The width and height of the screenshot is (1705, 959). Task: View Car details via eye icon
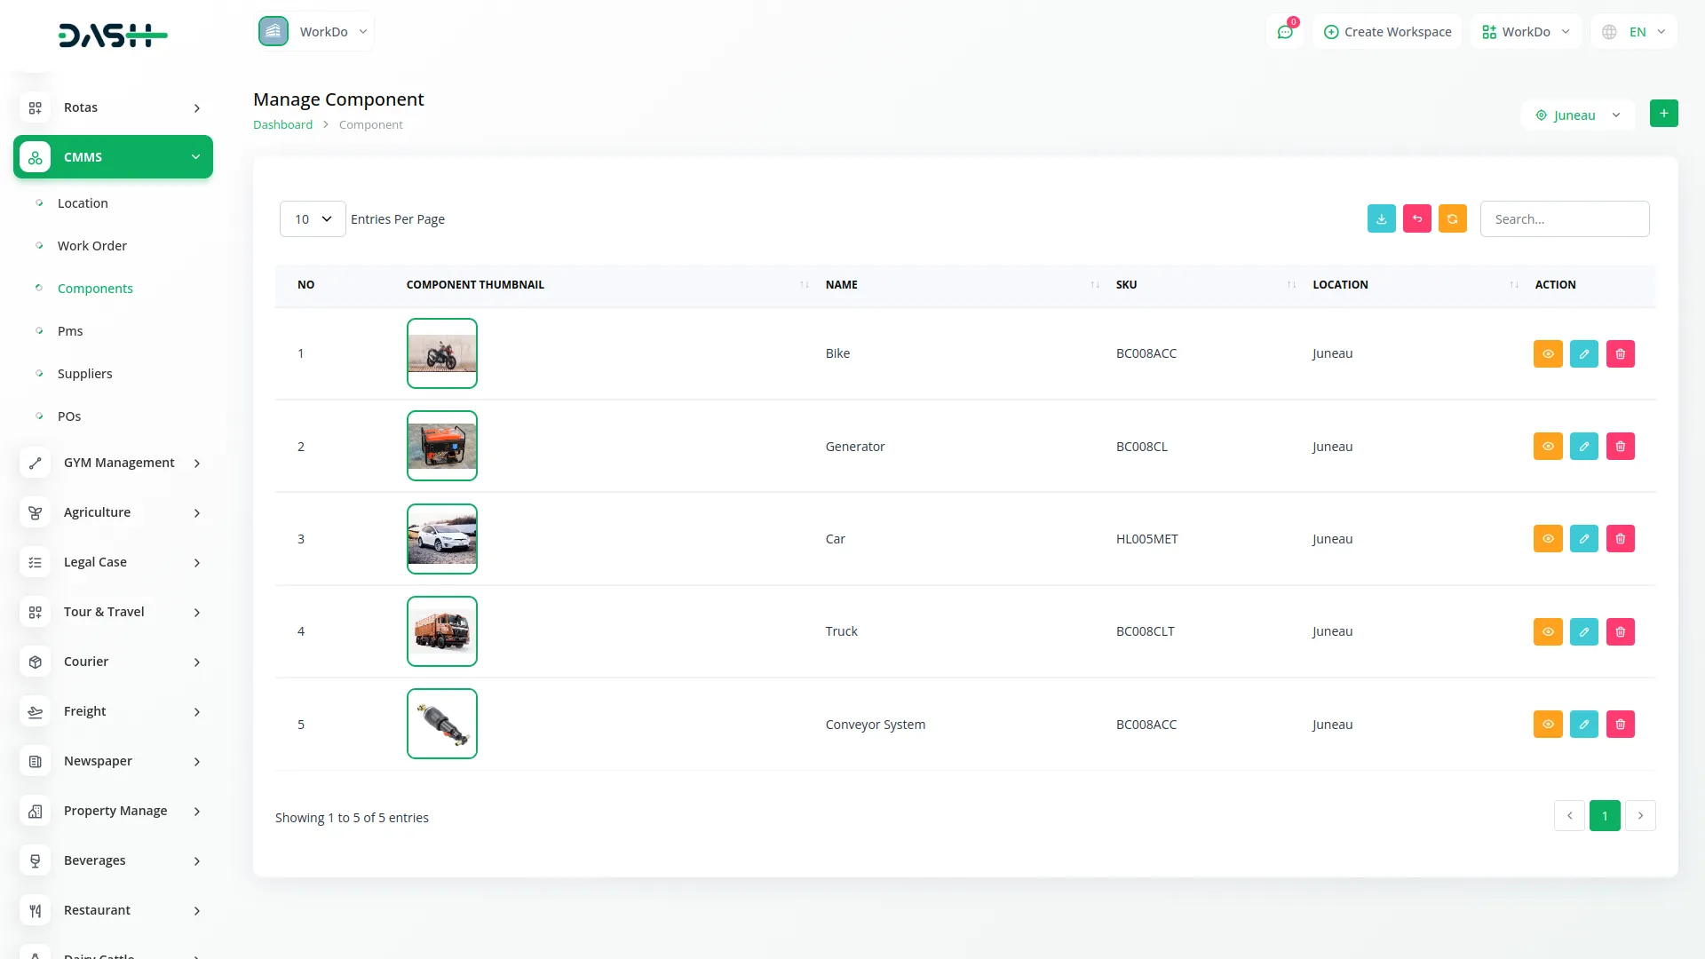[x=1547, y=539]
